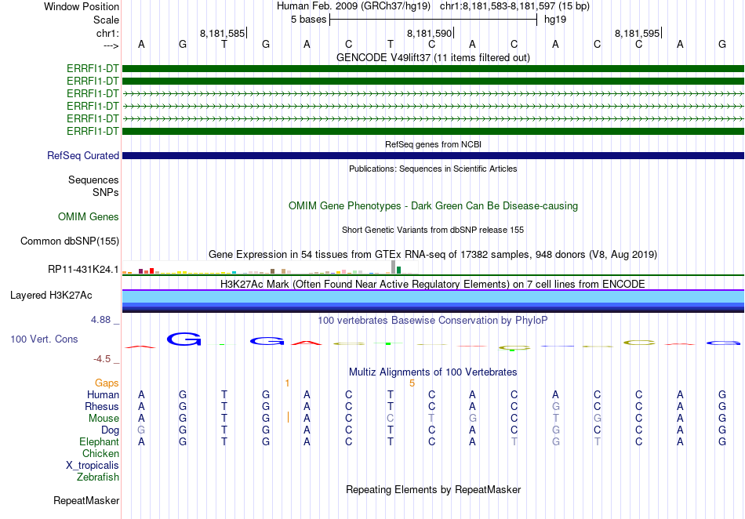Click the Basewise Conservation by PhyloP title
Screen dimensions: 745x519
click(x=433, y=320)
